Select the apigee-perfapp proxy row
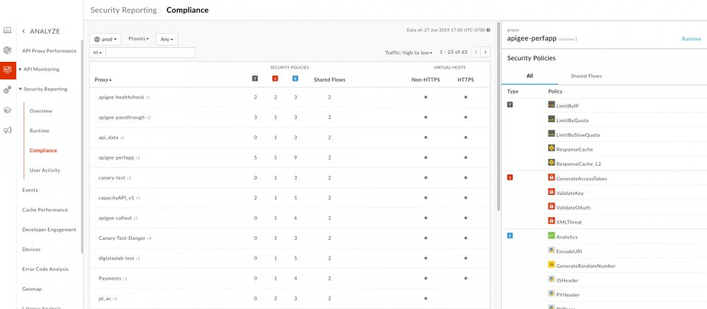This screenshot has width=707, height=309. tap(289, 157)
